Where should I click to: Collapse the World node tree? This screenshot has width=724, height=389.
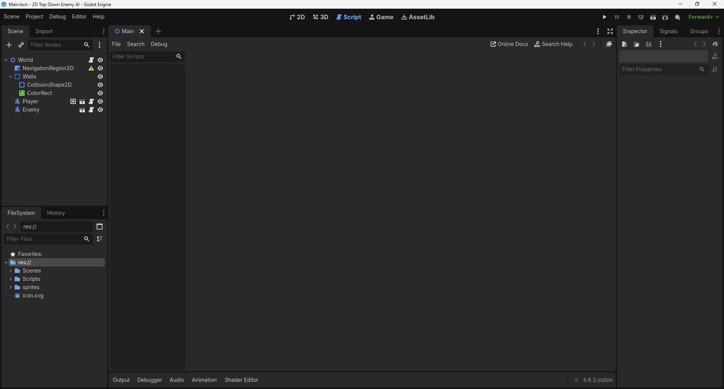tap(6, 60)
